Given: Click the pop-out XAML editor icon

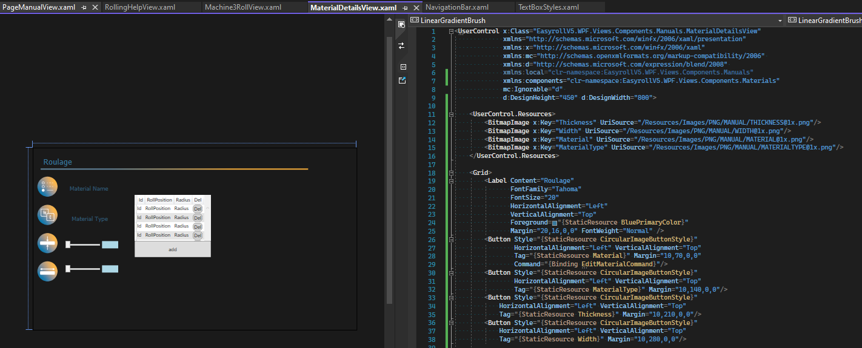Looking at the screenshot, I should (401, 80).
